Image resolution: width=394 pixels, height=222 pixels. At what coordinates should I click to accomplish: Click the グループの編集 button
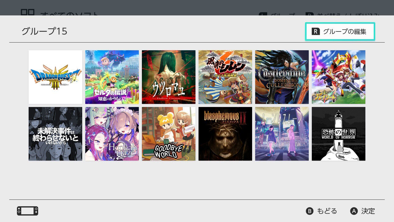(x=340, y=31)
